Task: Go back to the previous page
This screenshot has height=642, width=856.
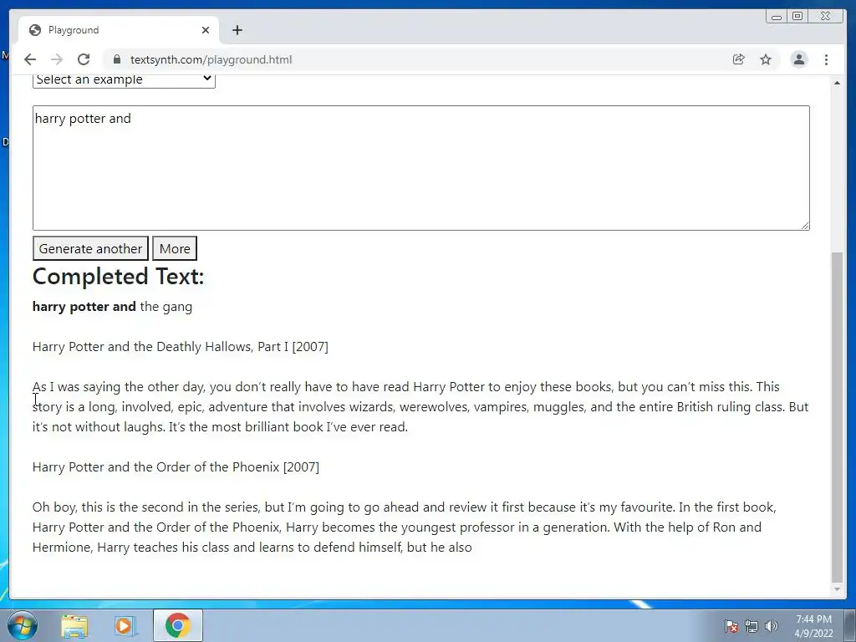Action: click(30, 59)
